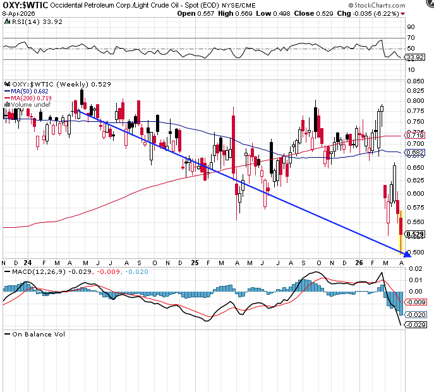Click the black MACD legend line marker
This screenshot has width=434, height=392.
click(x=7, y=272)
